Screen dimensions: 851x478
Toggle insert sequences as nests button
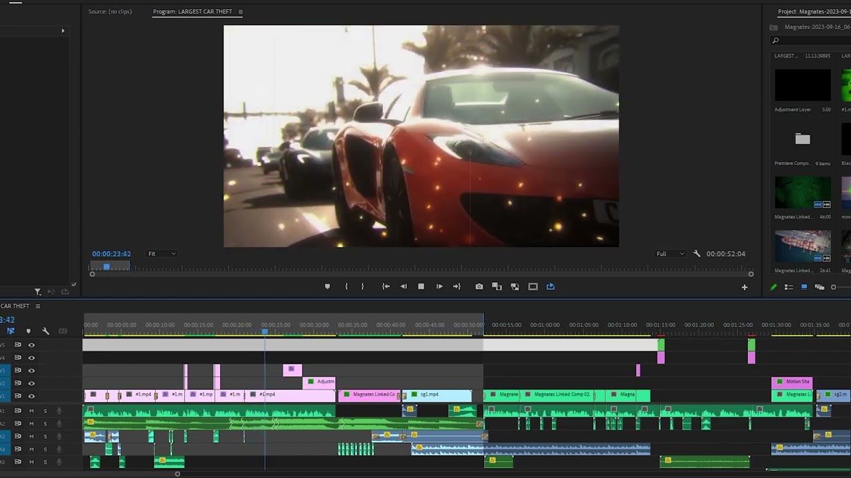[x=11, y=331]
